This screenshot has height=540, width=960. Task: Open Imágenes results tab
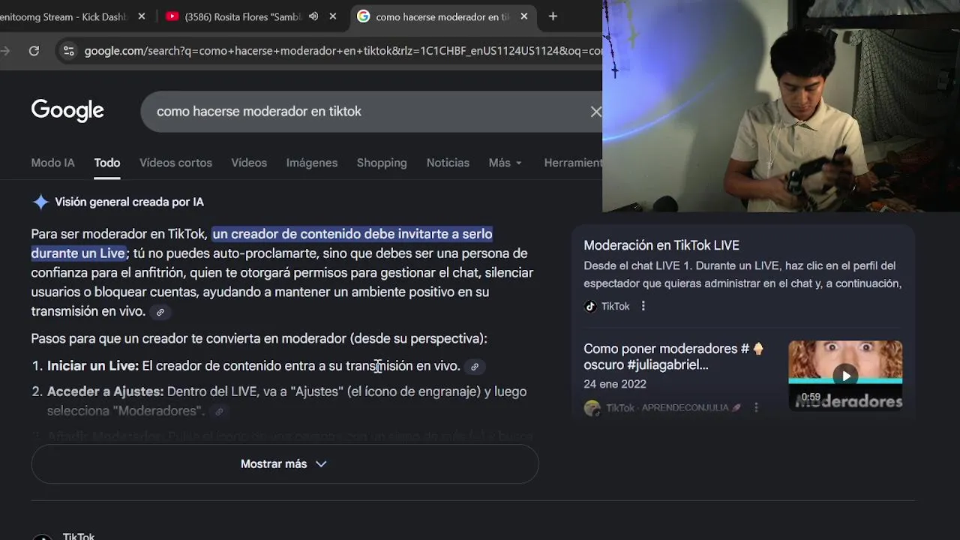tap(312, 163)
